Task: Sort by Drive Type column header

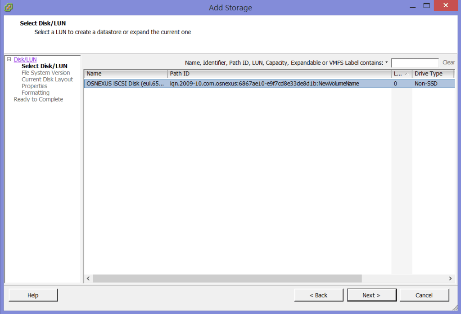Action: (x=432, y=74)
